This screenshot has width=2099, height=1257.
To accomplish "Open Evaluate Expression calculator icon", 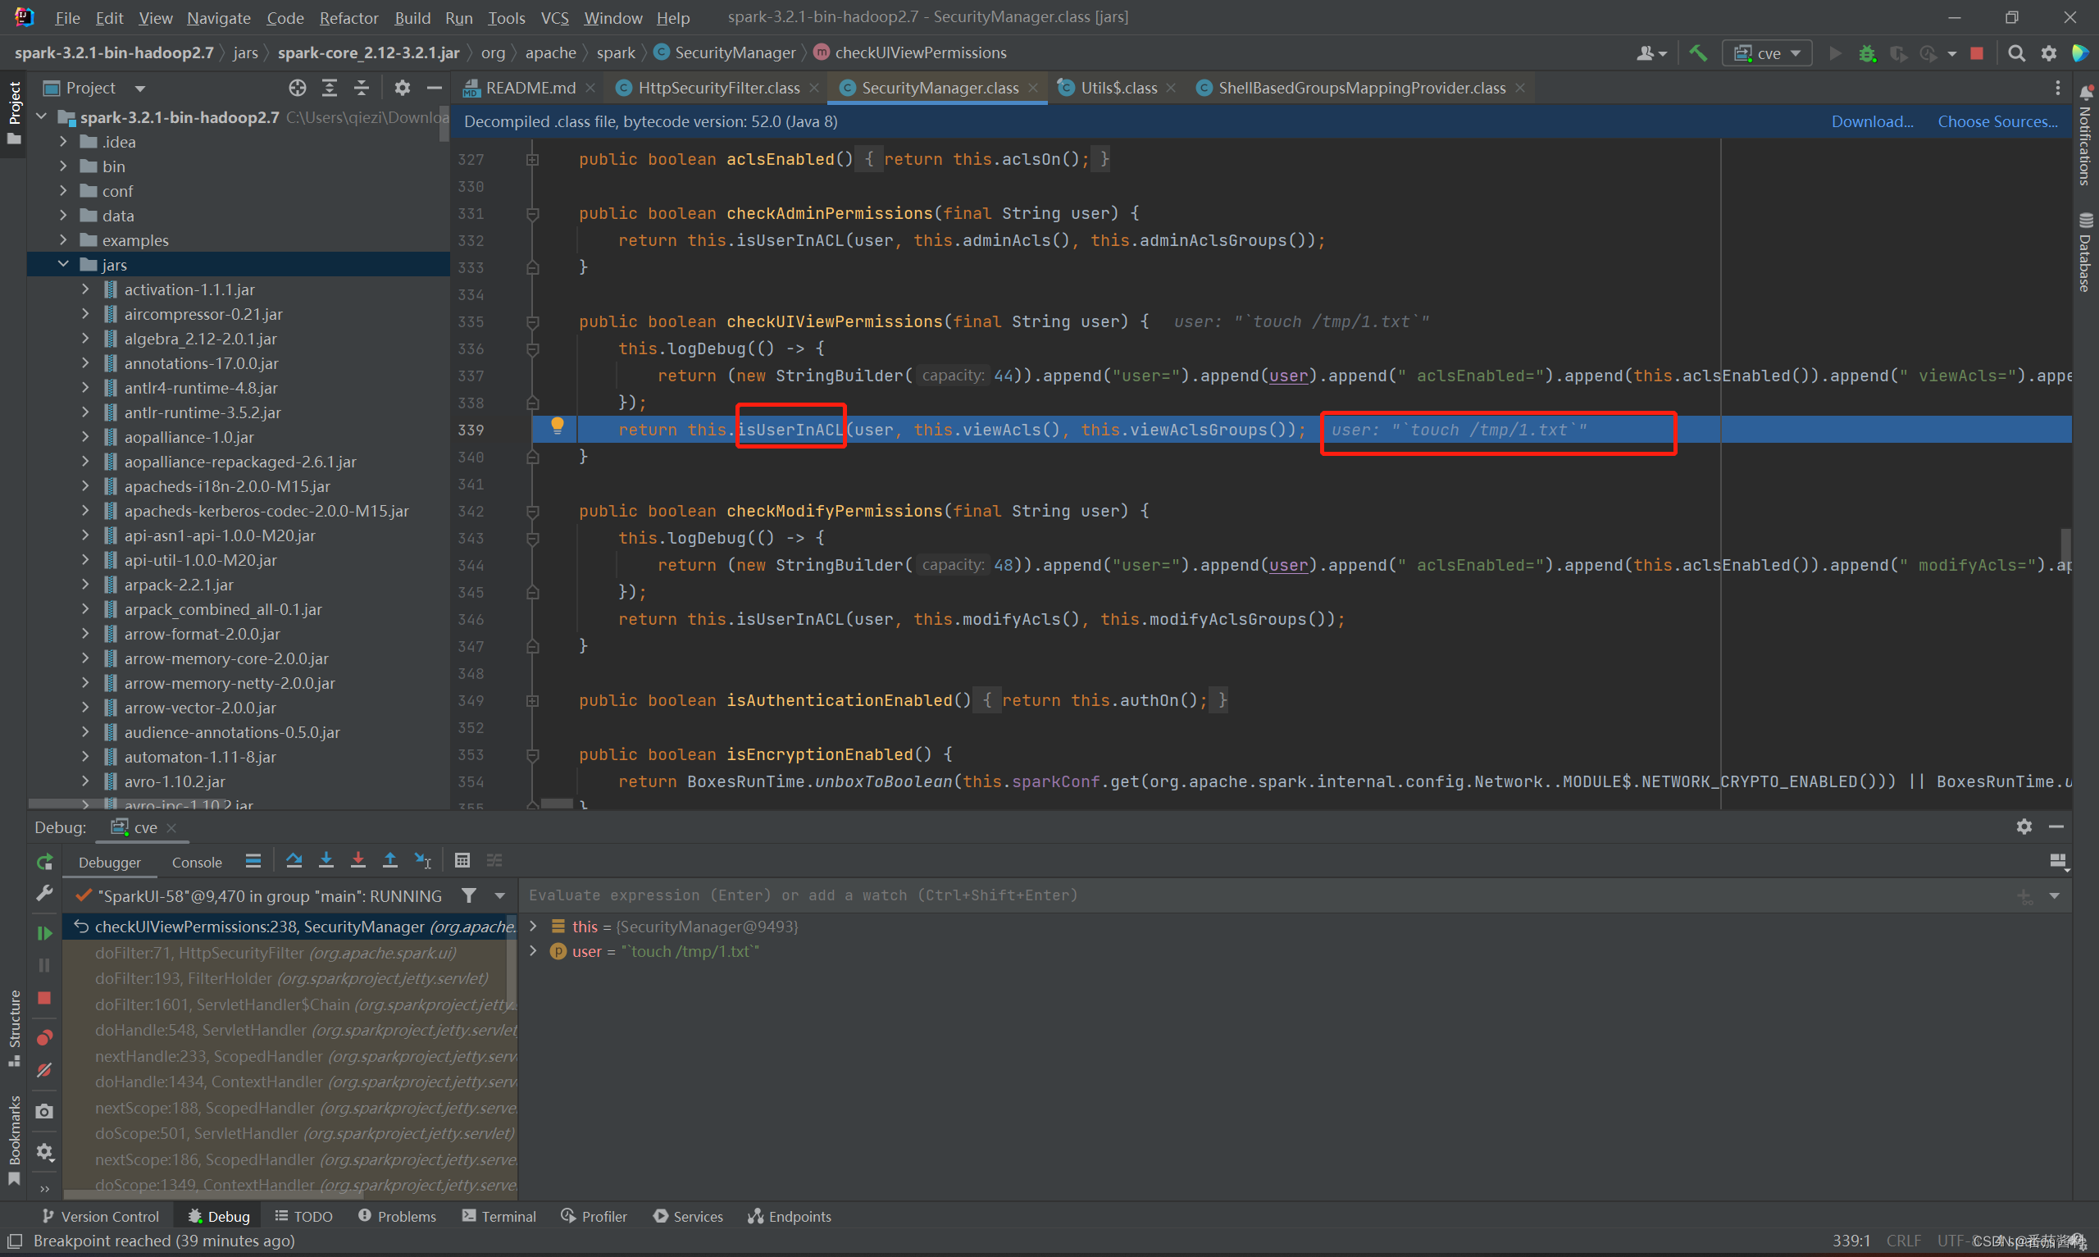I will [462, 861].
